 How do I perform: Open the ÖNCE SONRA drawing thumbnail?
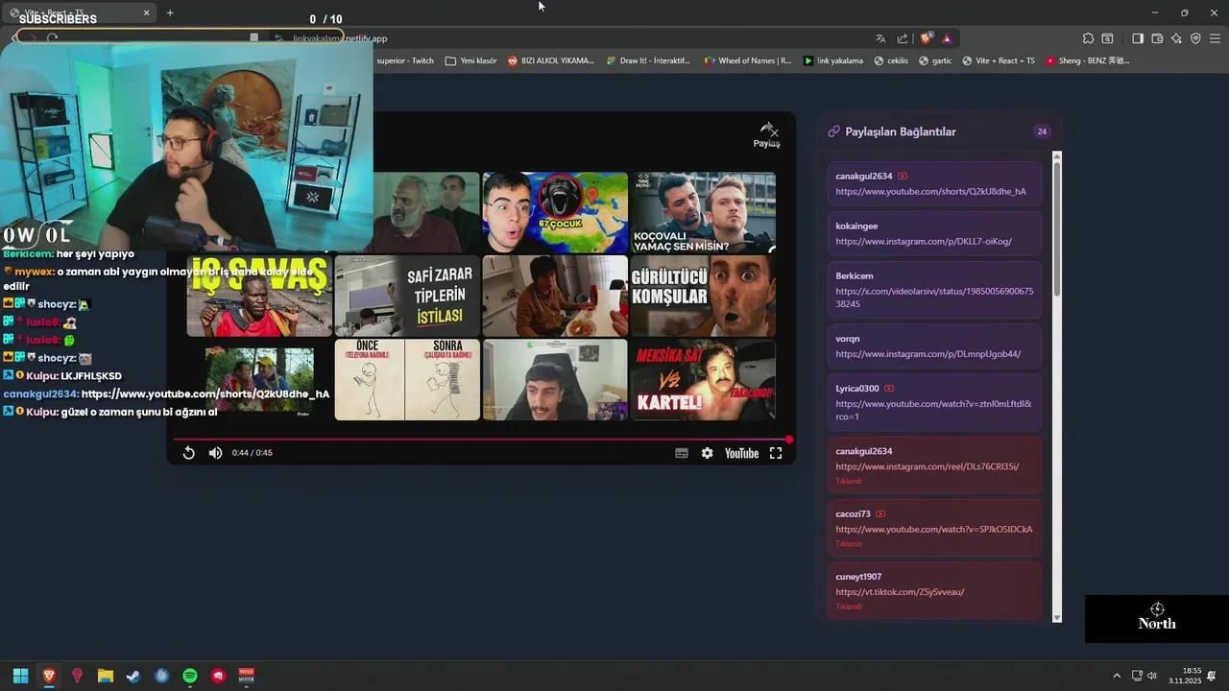pos(407,379)
